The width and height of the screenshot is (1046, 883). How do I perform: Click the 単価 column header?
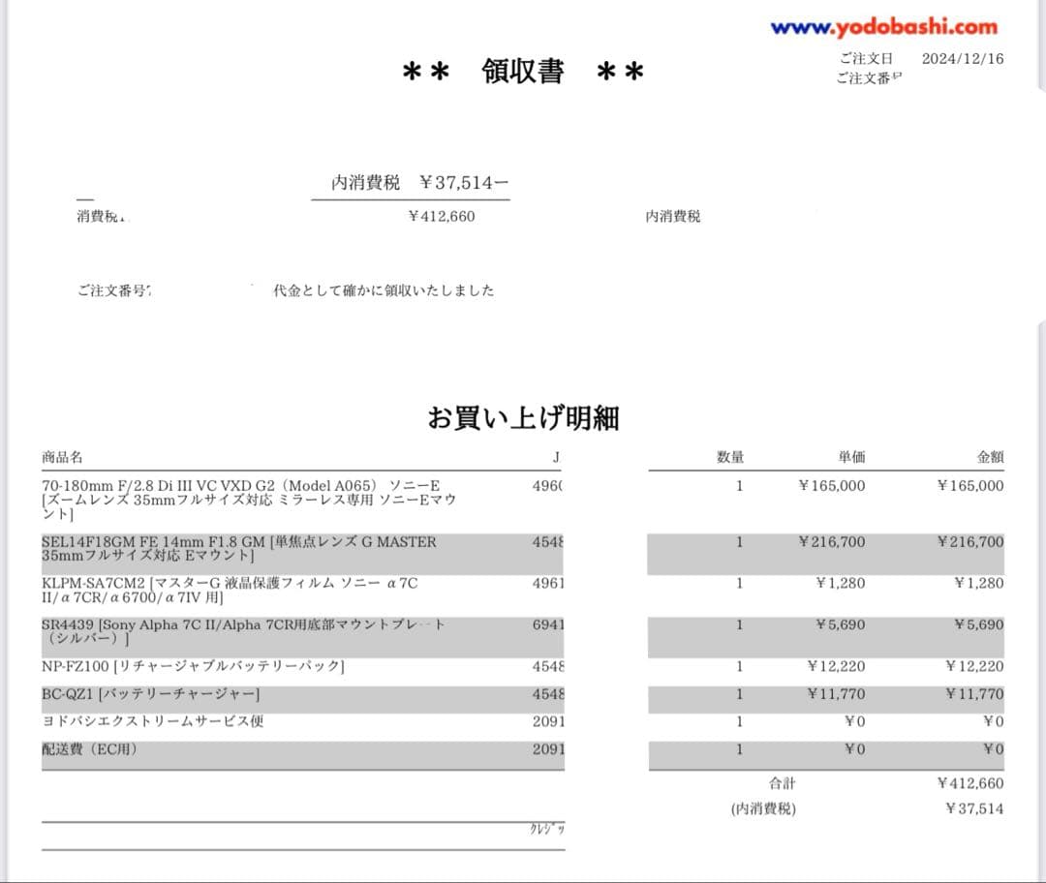coord(851,457)
